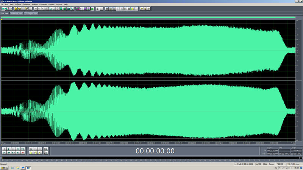This screenshot has height=170, width=303.
Task: Click the taskbar clock showing 15:04
Action: click(x=296, y=168)
